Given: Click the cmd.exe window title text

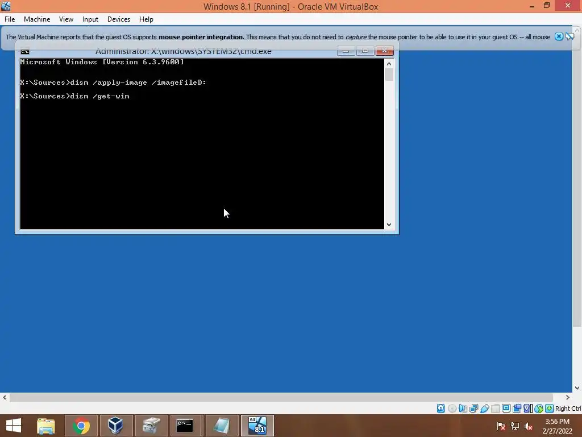Looking at the screenshot, I should coord(184,51).
